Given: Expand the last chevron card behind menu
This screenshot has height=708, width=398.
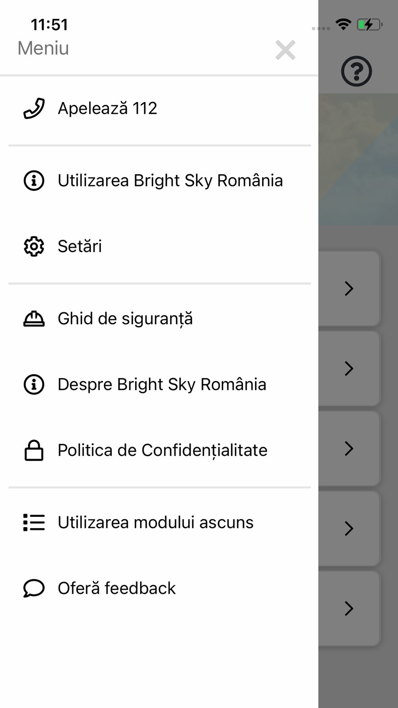Looking at the screenshot, I should click(349, 608).
